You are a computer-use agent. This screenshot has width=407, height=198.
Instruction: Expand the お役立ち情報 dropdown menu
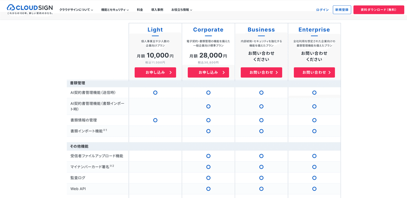[182, 10]
